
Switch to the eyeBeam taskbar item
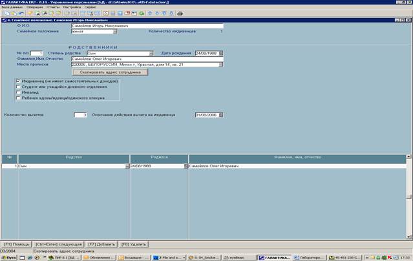(x=237, y=257)
